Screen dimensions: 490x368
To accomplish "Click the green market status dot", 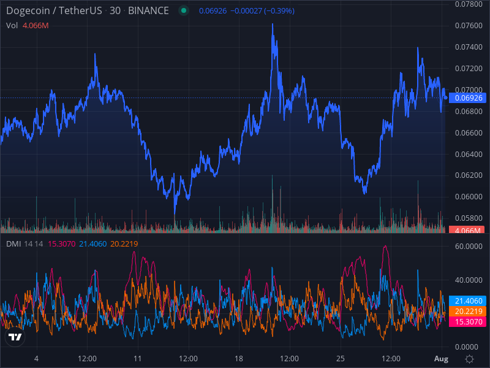I will point(184,10).
